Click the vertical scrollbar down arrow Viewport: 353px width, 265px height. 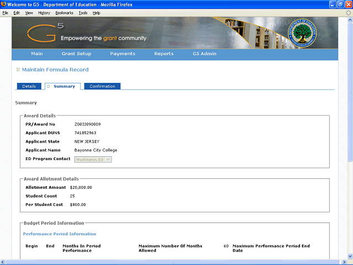[x=349, y=255]
